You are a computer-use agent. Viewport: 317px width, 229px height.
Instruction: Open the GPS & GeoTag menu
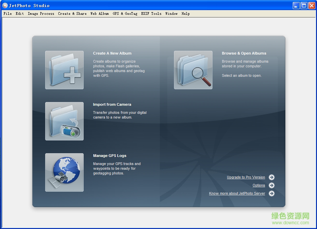coord(125,14)
